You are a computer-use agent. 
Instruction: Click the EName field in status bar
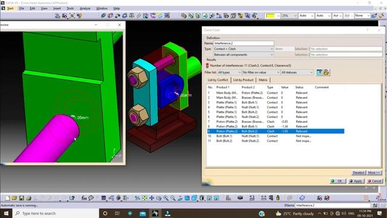[333, 205]
